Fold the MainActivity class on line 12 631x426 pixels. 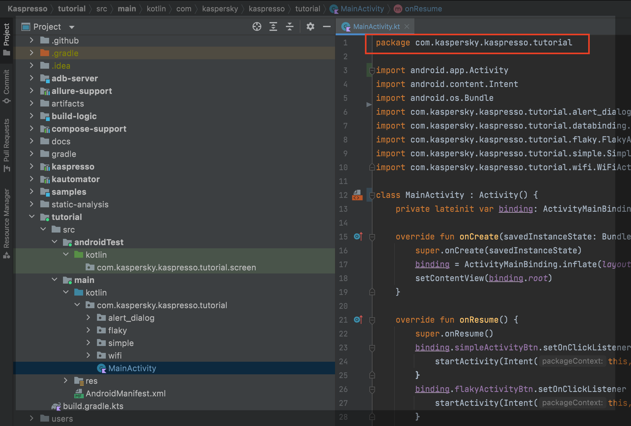click(372, 195)
